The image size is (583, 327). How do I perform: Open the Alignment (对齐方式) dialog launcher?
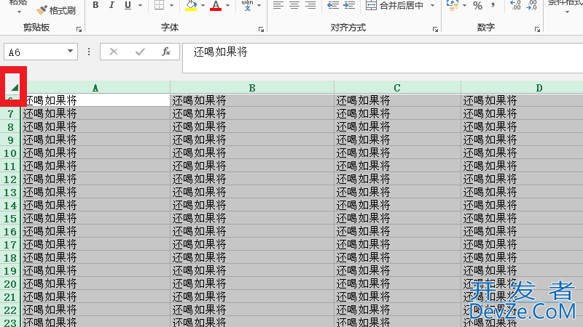click(x=435, y=29)
